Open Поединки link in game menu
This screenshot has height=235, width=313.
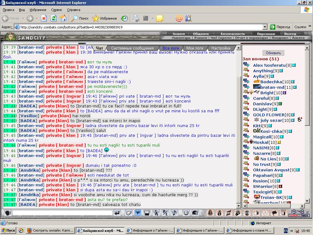point(280,38)
